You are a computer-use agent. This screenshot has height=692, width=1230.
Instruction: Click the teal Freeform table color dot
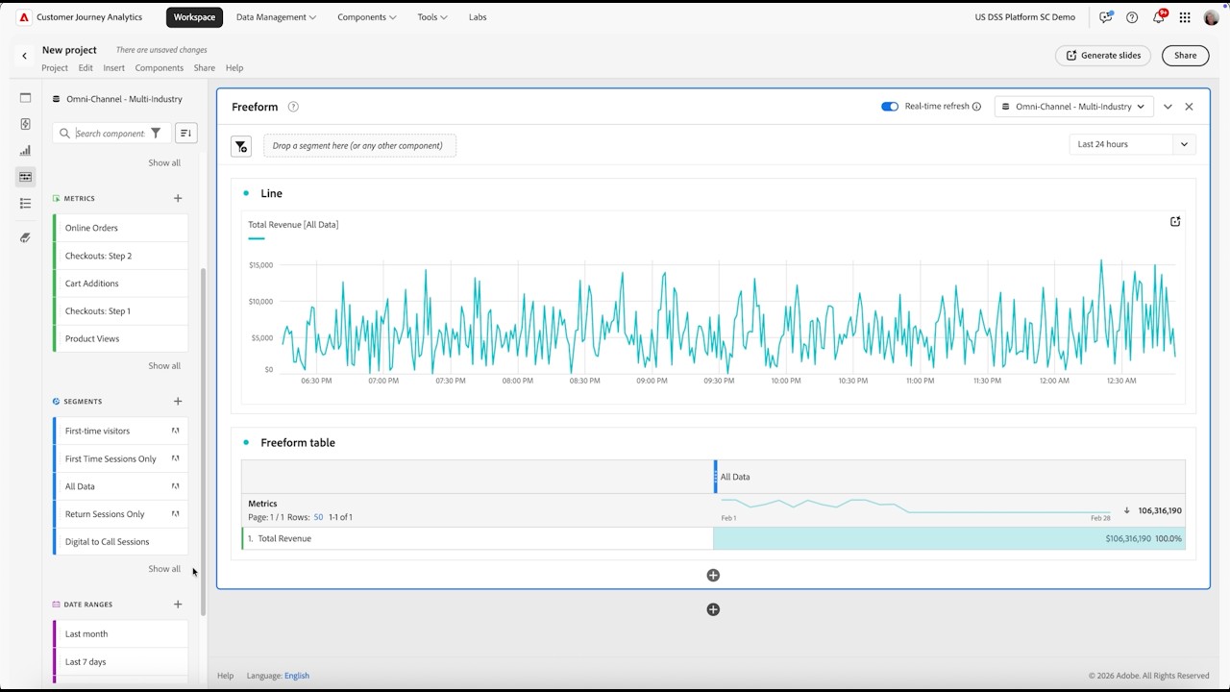point(246,442)
